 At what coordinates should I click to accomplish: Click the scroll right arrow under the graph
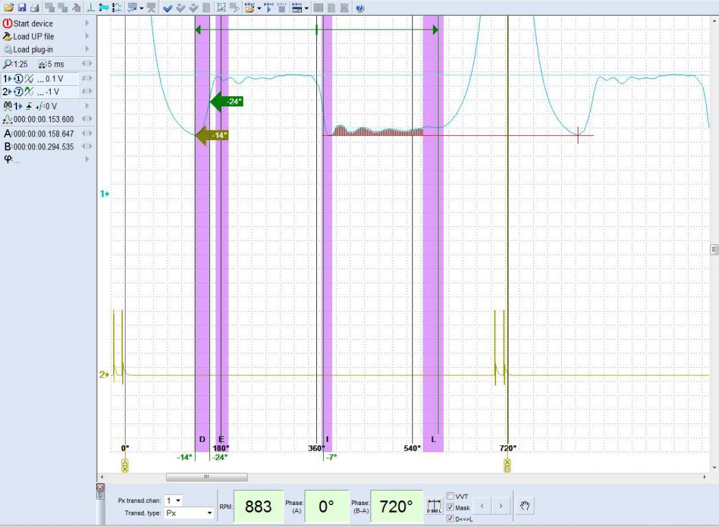(705, 477)
